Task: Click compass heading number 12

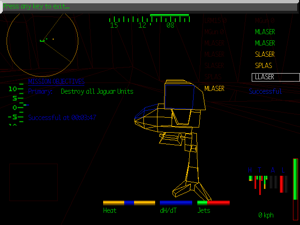Action: (142, 25)
